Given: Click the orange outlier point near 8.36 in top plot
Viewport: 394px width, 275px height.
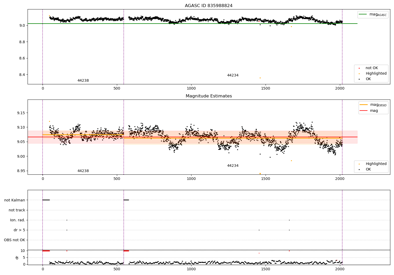Looking at the screenshot, I should point(260,78).
